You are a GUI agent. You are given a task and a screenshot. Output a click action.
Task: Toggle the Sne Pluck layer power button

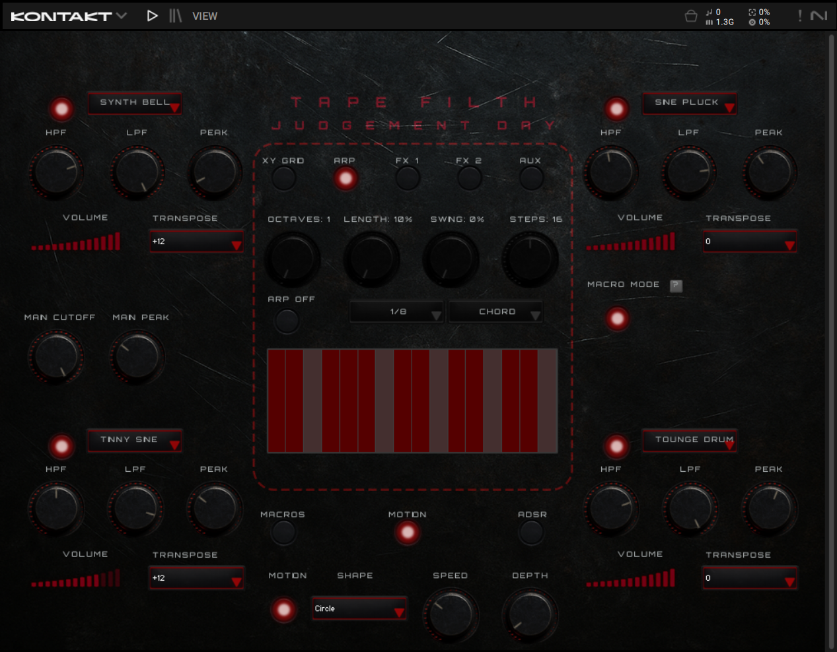[x=616, y=109]
